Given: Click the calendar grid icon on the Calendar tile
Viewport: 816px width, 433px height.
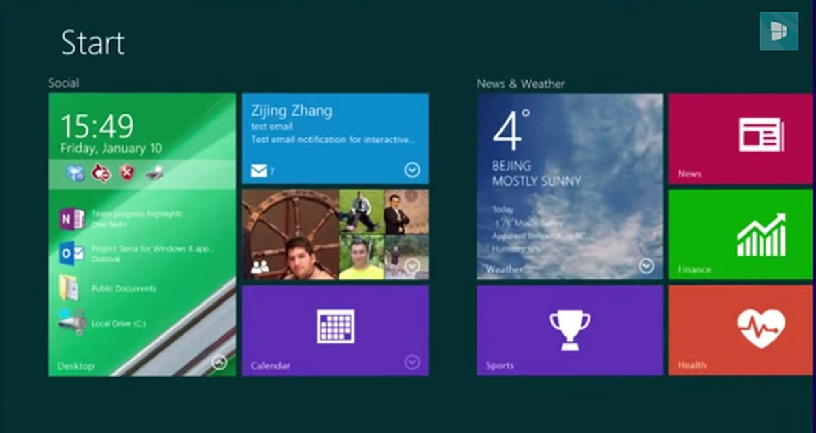Looking at the screenshot, I should (335, 327).
